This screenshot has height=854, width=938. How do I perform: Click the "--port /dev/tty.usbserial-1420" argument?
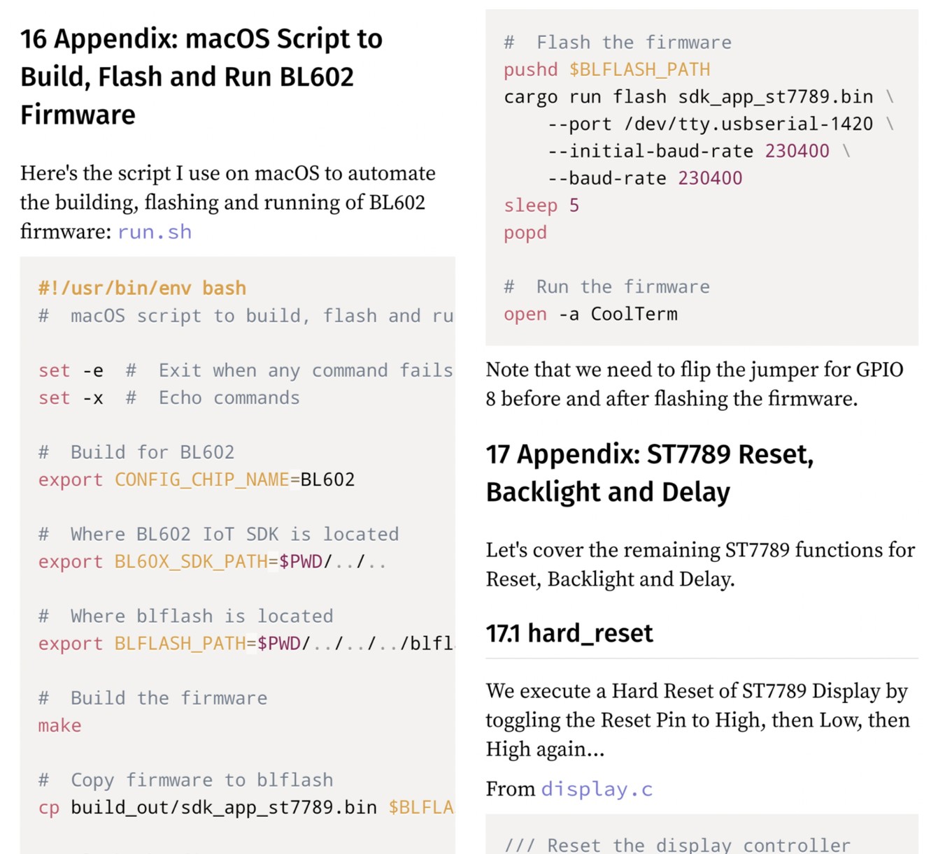[x=709, y=124]
